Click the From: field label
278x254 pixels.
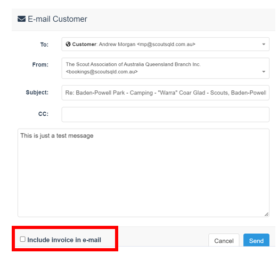40,65
